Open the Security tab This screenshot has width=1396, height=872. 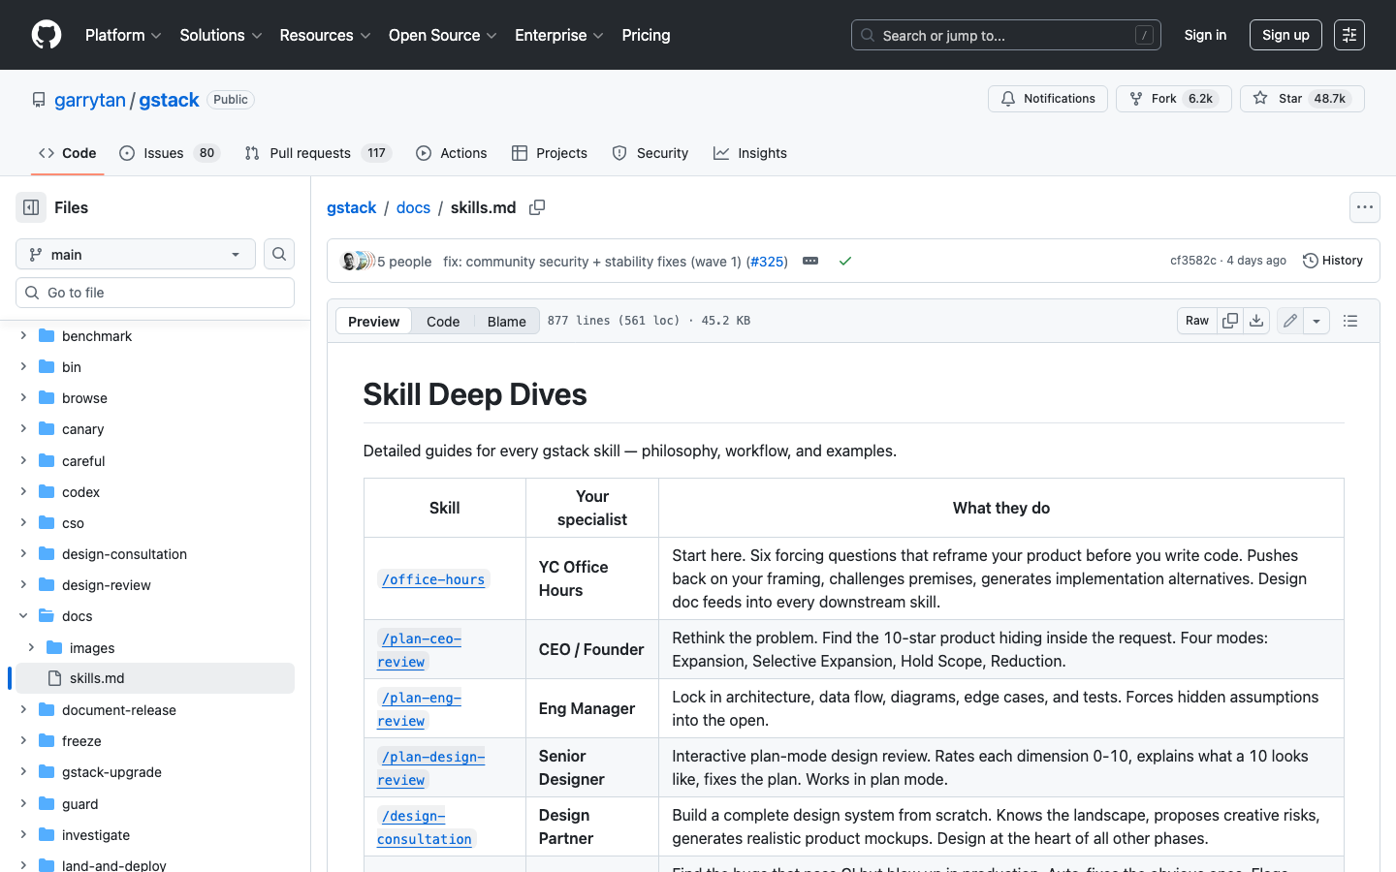click(650, 153)
